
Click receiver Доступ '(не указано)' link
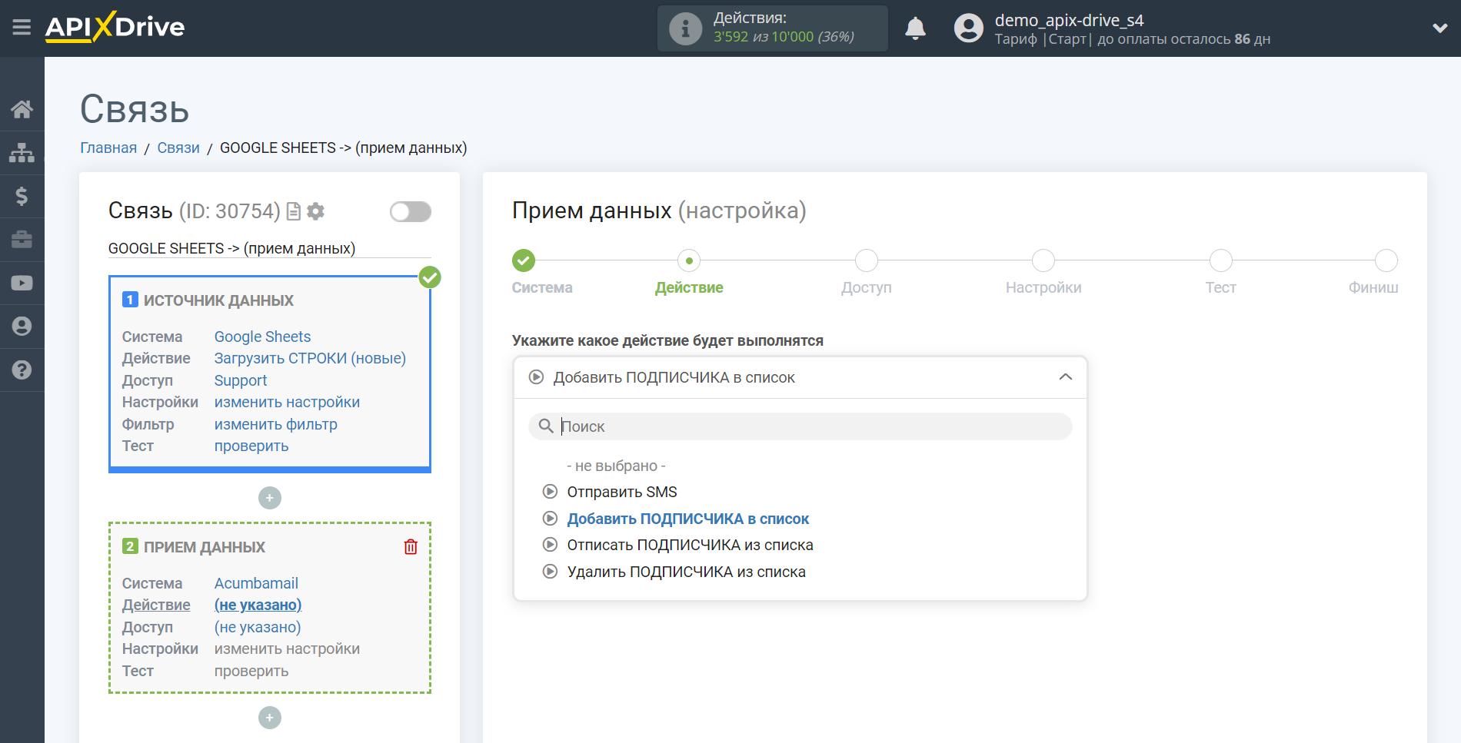coord(258,627)
